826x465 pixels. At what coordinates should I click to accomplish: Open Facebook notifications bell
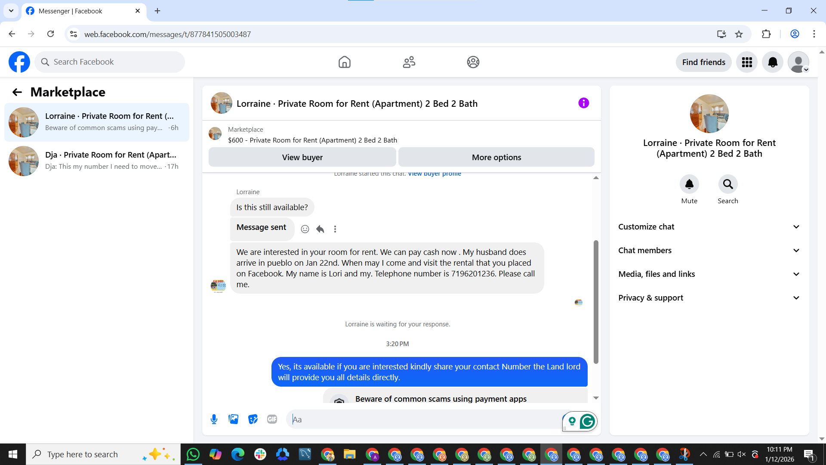click(x=773, y=62)
